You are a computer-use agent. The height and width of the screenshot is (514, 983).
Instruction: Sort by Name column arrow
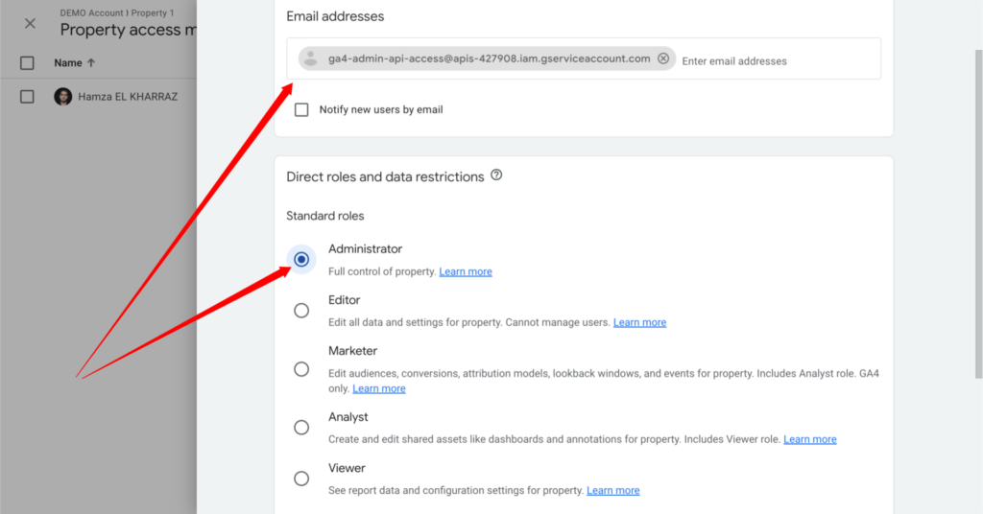pos(91,63)
